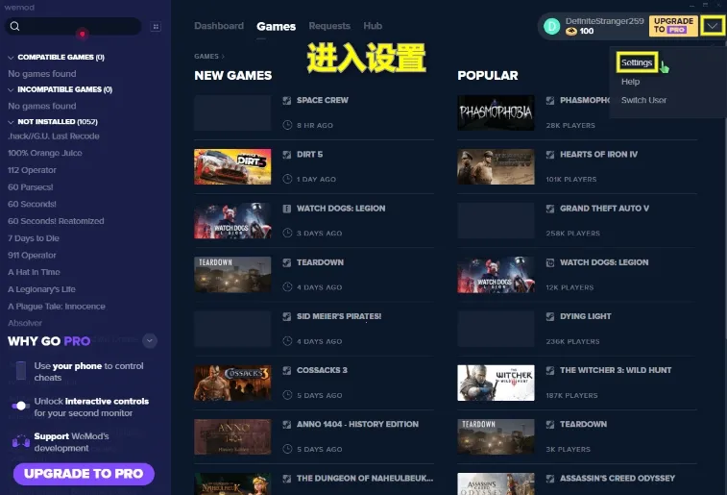Click the phone icon in Why Go Pro

(x=21, y=371)
